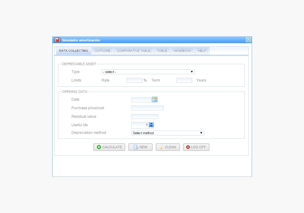Focus the Residual value field
304x213 pixels.
click(144, 117)
